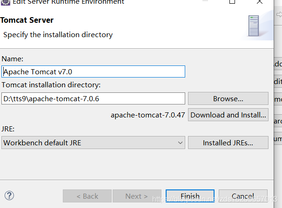The image size is (282, 208).
Task: Click Download and Install button
Action: (228, 115)
